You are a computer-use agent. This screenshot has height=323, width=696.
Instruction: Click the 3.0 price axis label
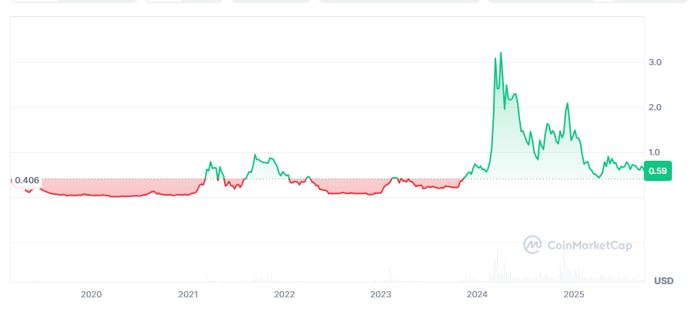point(655,62)
